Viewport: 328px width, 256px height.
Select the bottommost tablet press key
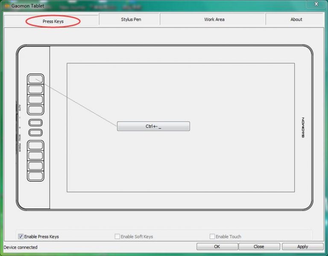(x=35, y=176)
